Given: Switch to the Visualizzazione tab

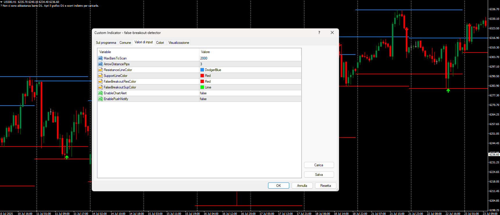Looking at the screenshot, I should pyautogui.click(x=179, y=43).
